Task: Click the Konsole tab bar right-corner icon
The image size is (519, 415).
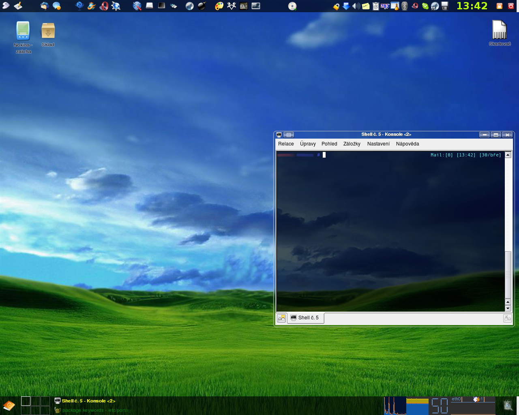Action: (x=508, y=318)
